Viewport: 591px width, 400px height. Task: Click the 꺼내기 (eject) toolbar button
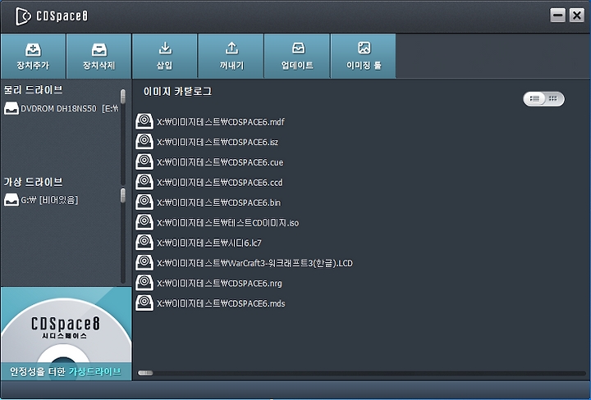click(x=231, y=56)
